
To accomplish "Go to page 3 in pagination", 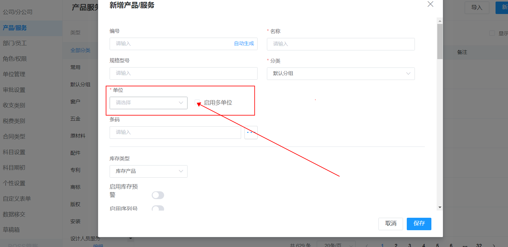I will [x=410, y=245].
